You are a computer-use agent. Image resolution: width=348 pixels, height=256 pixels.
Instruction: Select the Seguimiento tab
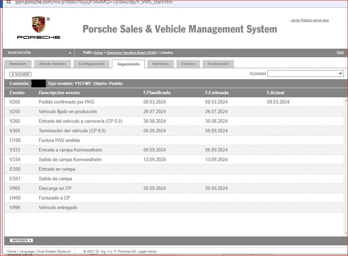pyautogui.click(x=128, y=64)
